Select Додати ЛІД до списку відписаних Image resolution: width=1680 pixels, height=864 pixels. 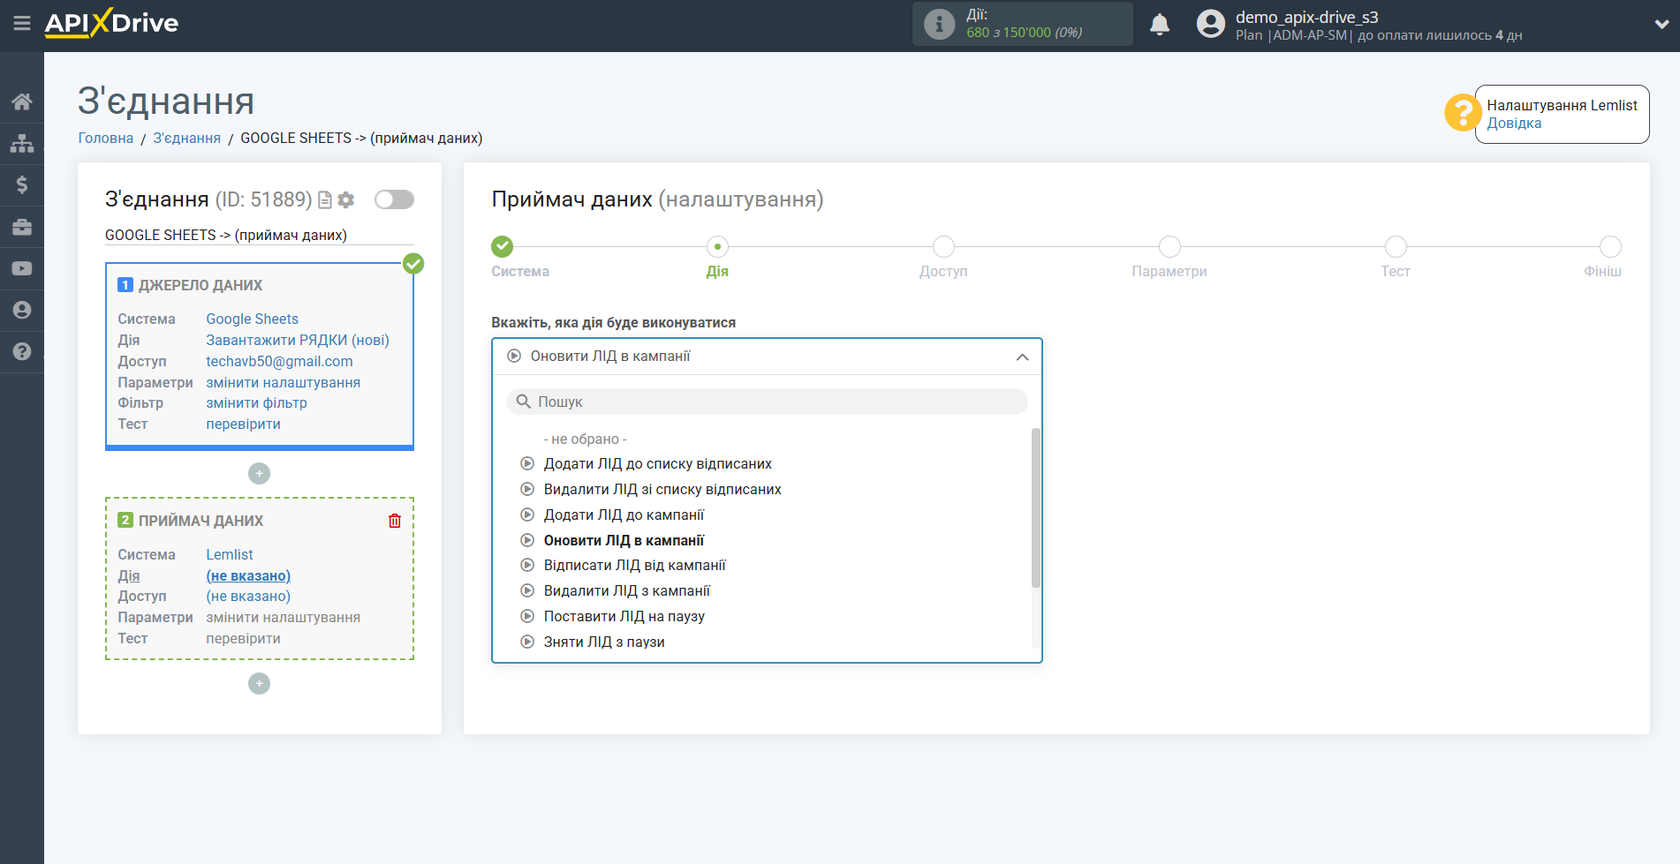657,464
